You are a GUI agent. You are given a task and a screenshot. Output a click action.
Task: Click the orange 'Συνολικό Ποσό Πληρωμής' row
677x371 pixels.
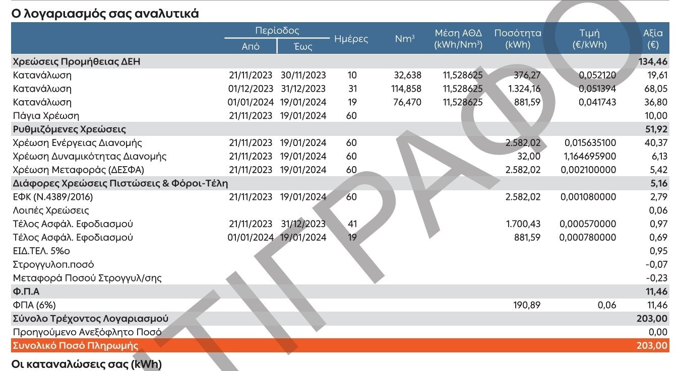341,345
